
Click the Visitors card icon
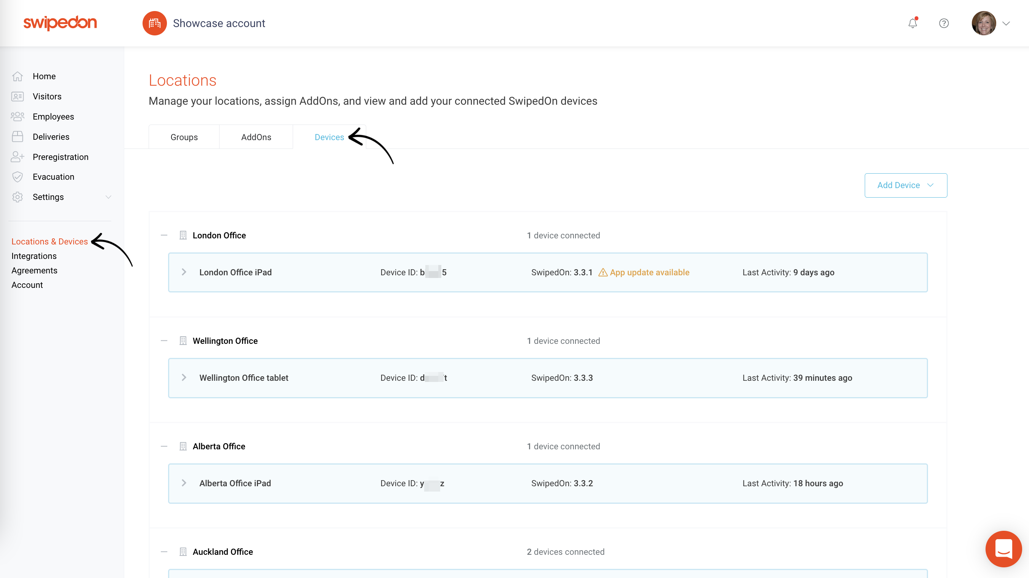18,97
